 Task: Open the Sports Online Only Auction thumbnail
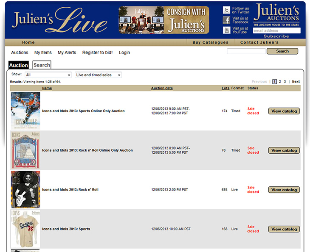point(25,111)
